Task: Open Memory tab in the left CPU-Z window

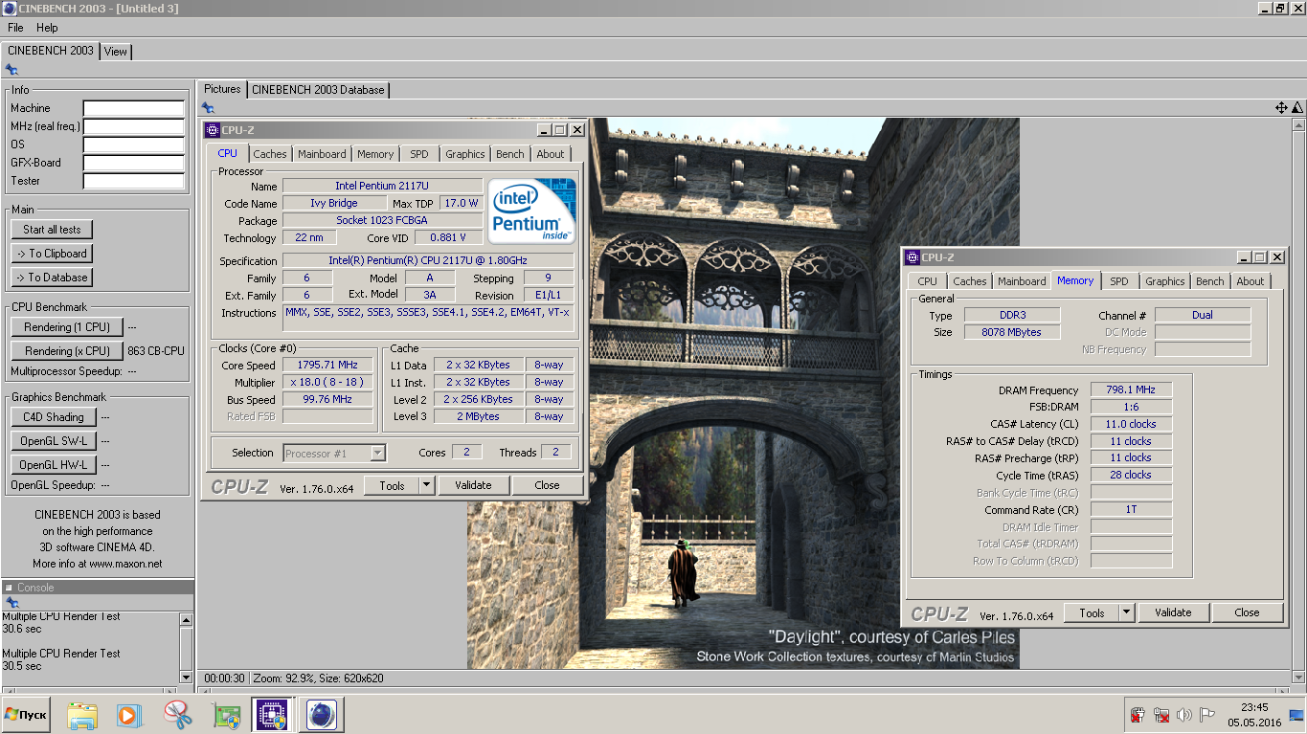Action: point(375,154)
